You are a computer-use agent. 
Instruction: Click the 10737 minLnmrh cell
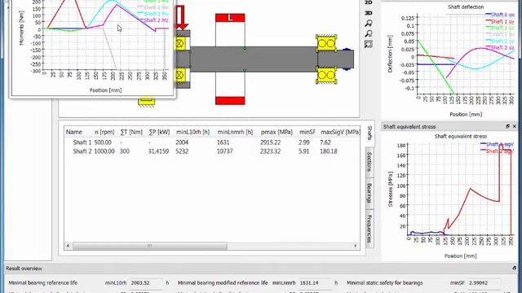click(x=225, y=151)
